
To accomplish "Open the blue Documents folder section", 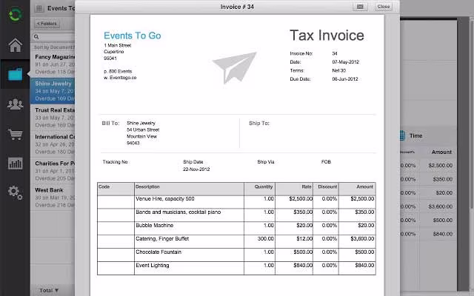I will pos(15,74).
